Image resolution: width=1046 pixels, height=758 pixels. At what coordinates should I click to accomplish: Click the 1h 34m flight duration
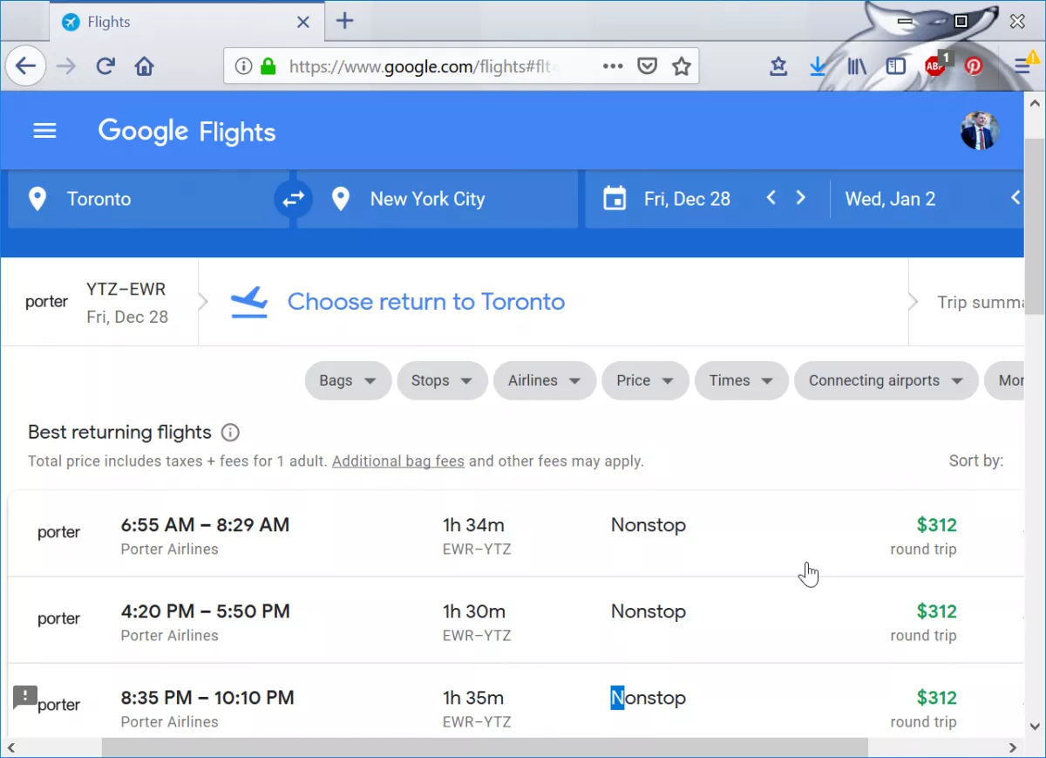click(473, 525)
